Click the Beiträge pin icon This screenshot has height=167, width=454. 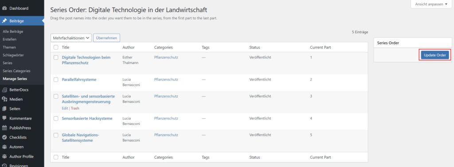click(4, 21)
